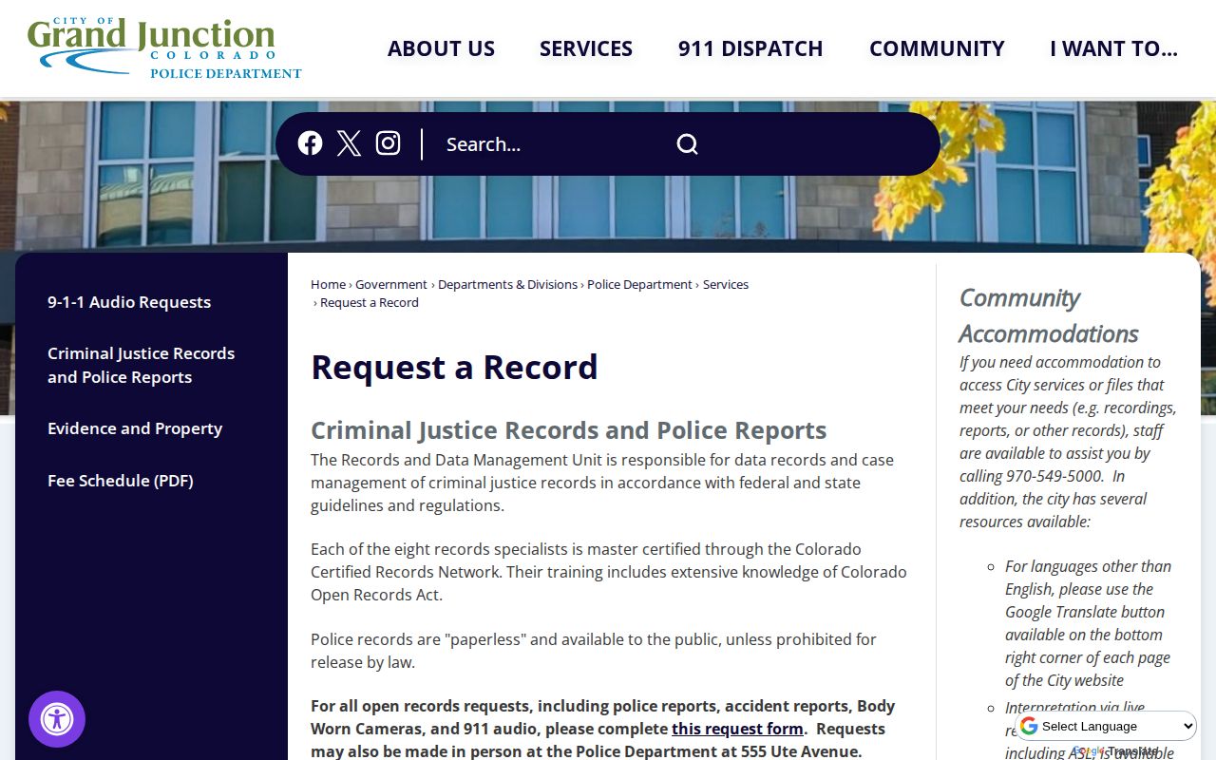Open the X (Twitter) icon

pyautogui.click(x=349, y=143)
